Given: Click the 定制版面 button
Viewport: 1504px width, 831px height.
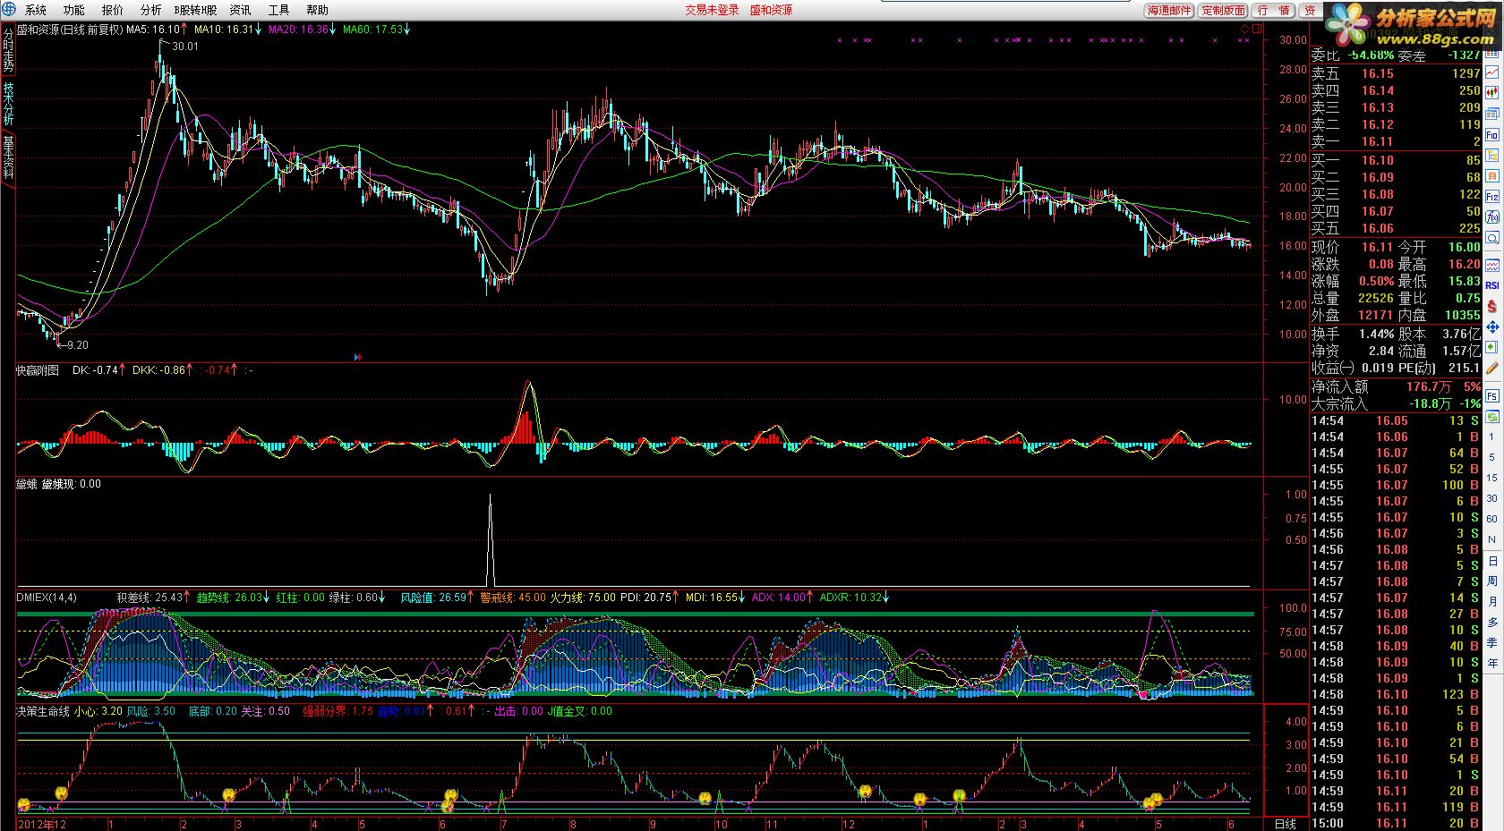Looking at the screenshot, I should click(1224, 11).
